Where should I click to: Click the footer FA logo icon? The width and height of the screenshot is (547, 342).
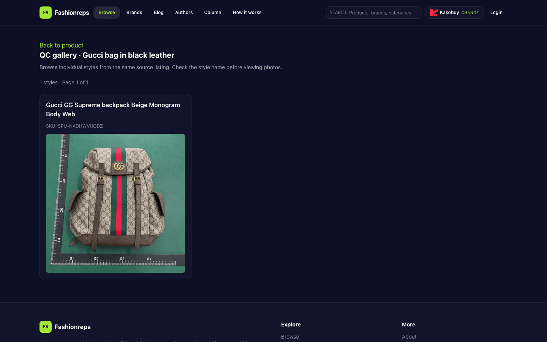click(x=46, y=327)
